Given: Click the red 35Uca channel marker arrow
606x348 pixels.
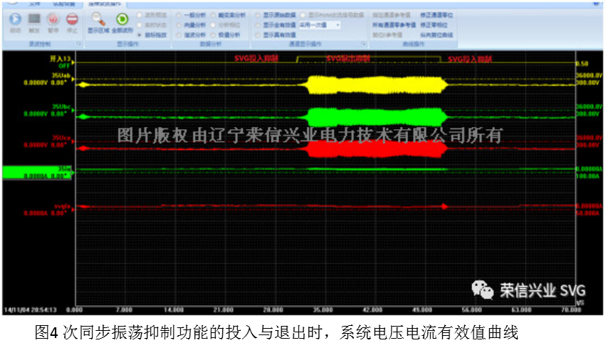Looking at the screenshot, I should coord(84,148).
